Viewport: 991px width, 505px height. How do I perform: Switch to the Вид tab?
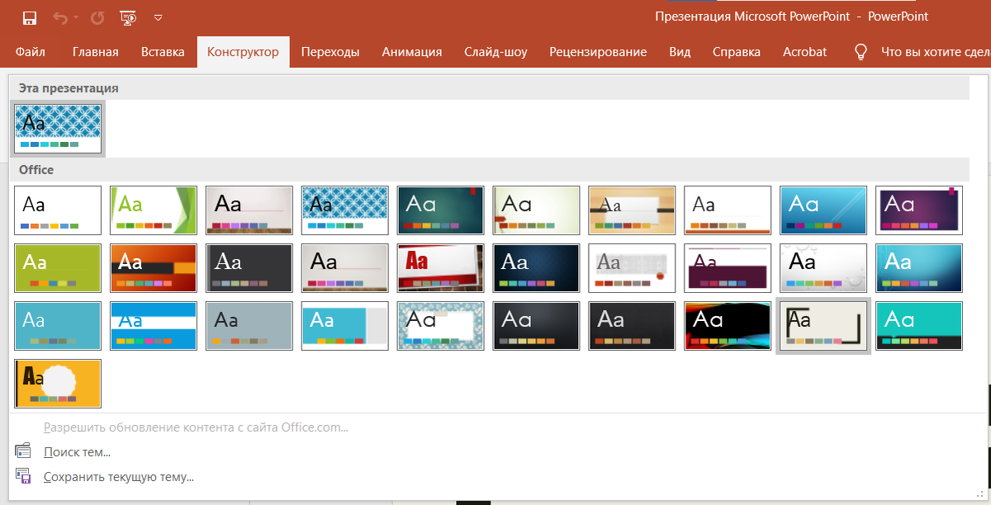tap(680, 52)
